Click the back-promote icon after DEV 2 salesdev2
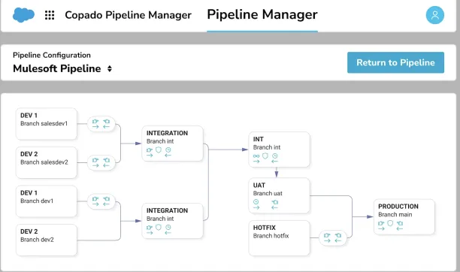This screenshot has width=460, height=272. [x=107, y=162]
